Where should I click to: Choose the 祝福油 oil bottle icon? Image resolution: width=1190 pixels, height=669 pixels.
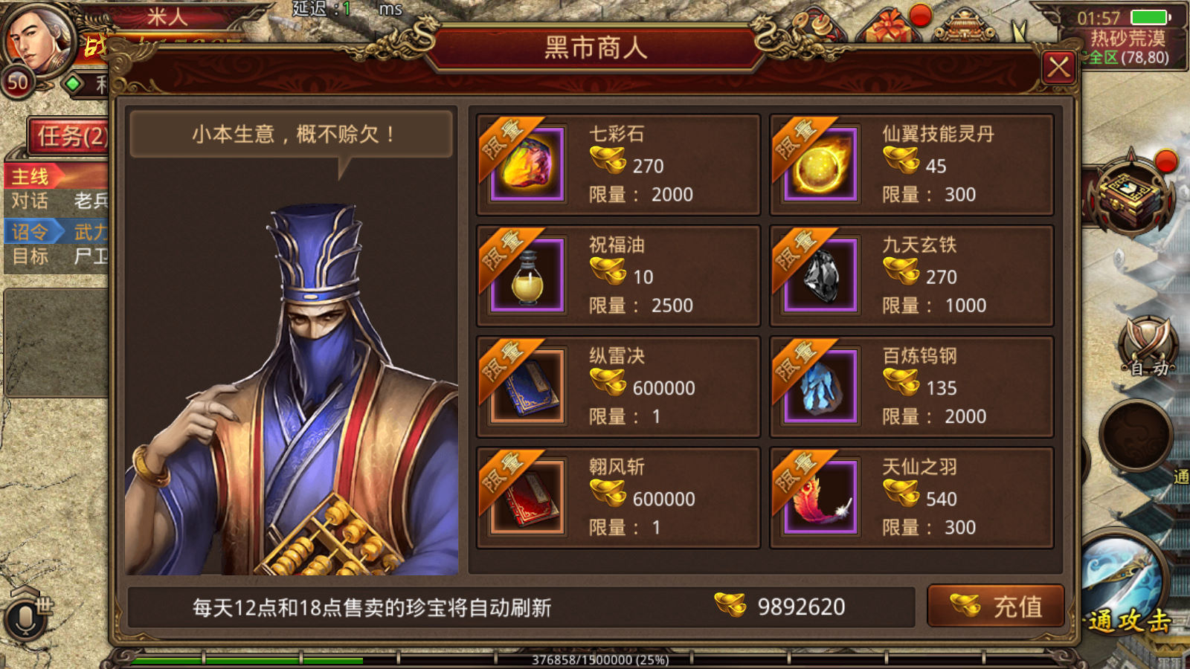(527, 275)
